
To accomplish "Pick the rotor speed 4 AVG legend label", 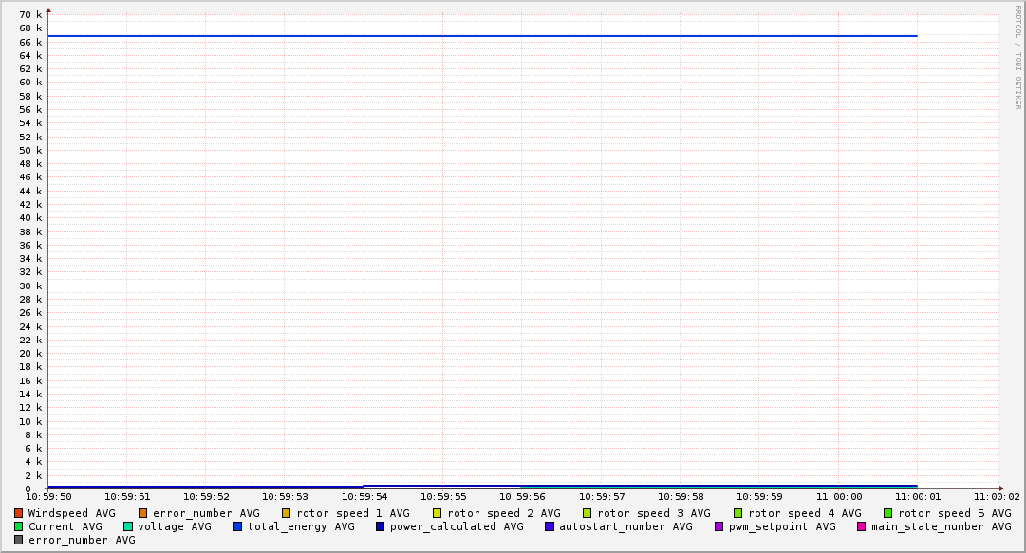I will point(804,513).
